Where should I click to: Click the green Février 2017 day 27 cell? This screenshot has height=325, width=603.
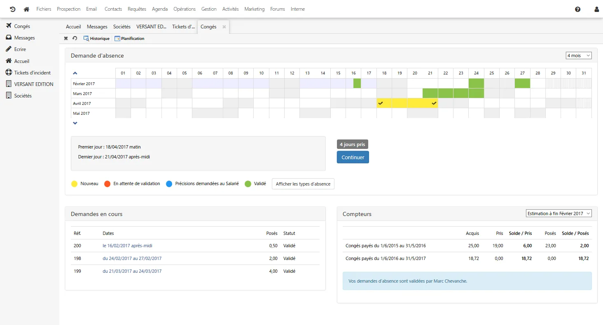(x=522, y=84)
